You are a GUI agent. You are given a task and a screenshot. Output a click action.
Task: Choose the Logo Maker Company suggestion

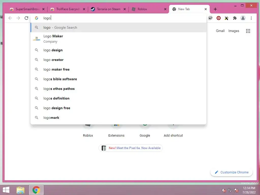pos(118,39)
